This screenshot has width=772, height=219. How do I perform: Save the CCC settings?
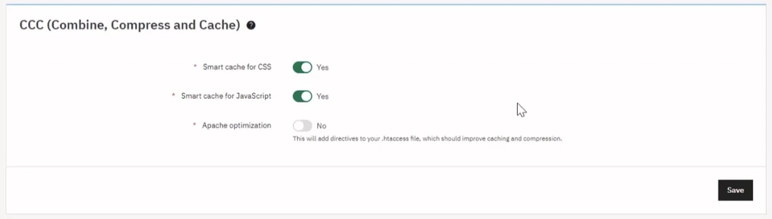[x=735, y=190]
